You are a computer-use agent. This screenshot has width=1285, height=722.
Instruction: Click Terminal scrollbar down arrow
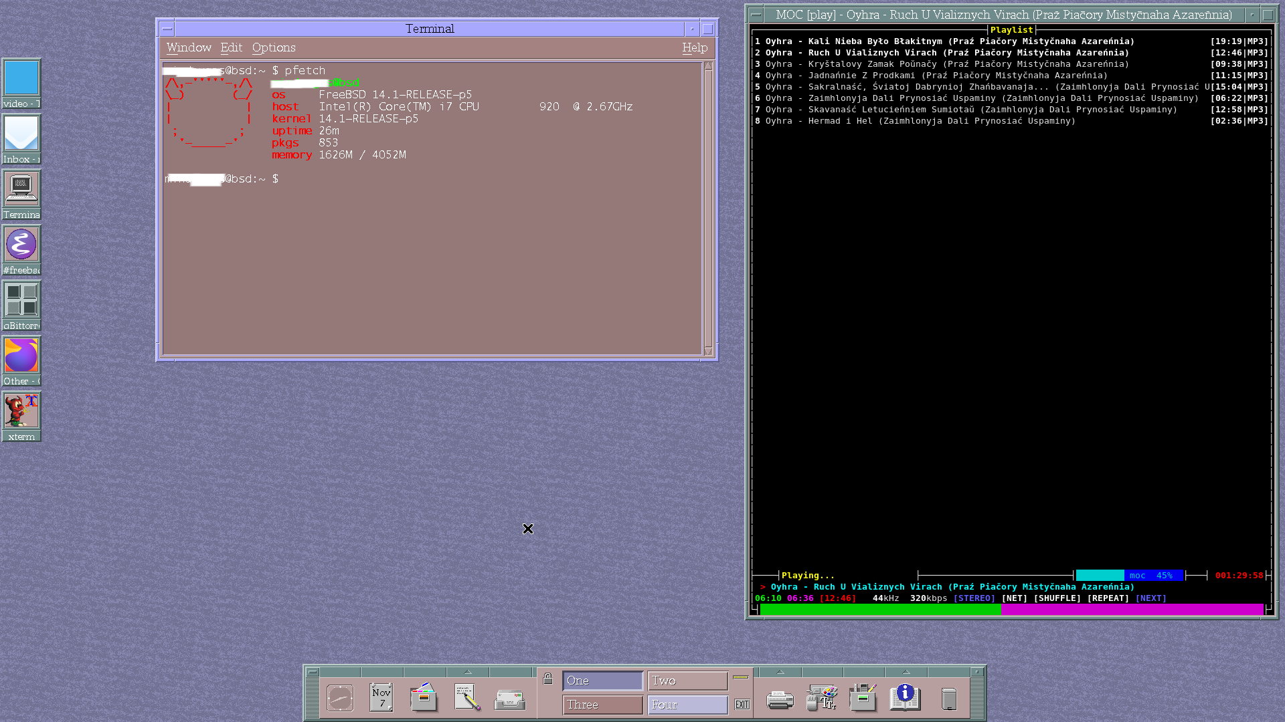708,351
